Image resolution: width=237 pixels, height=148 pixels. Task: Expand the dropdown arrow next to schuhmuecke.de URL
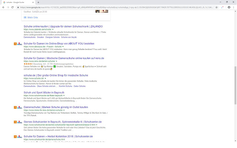click(64, 95)
